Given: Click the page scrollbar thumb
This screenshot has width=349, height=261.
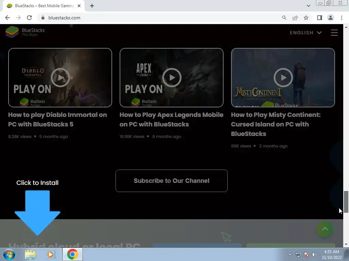Looking at the screenshot, I should point(346,202).
